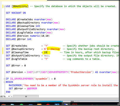Click the @@ERROR system variable

click(x=32, y=89)
